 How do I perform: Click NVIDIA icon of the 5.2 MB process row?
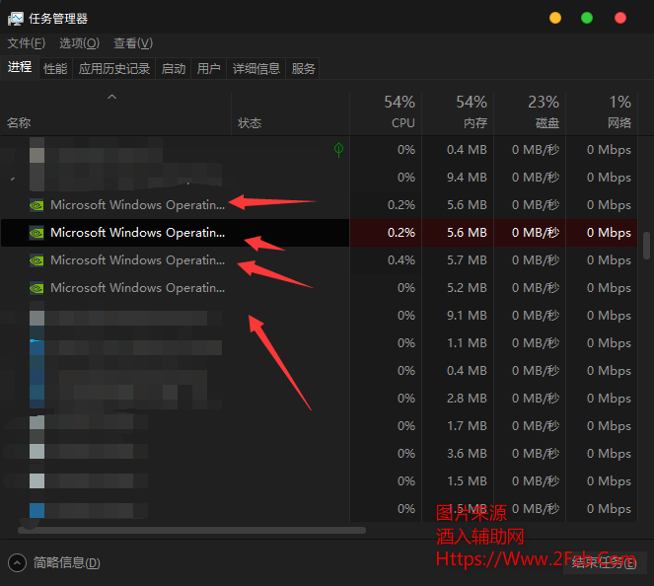click(x=36, y=288)
